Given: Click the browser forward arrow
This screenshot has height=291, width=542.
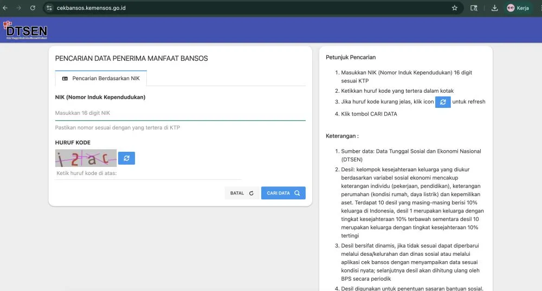Looking at the screenshot, I should [x=18, y=8].
